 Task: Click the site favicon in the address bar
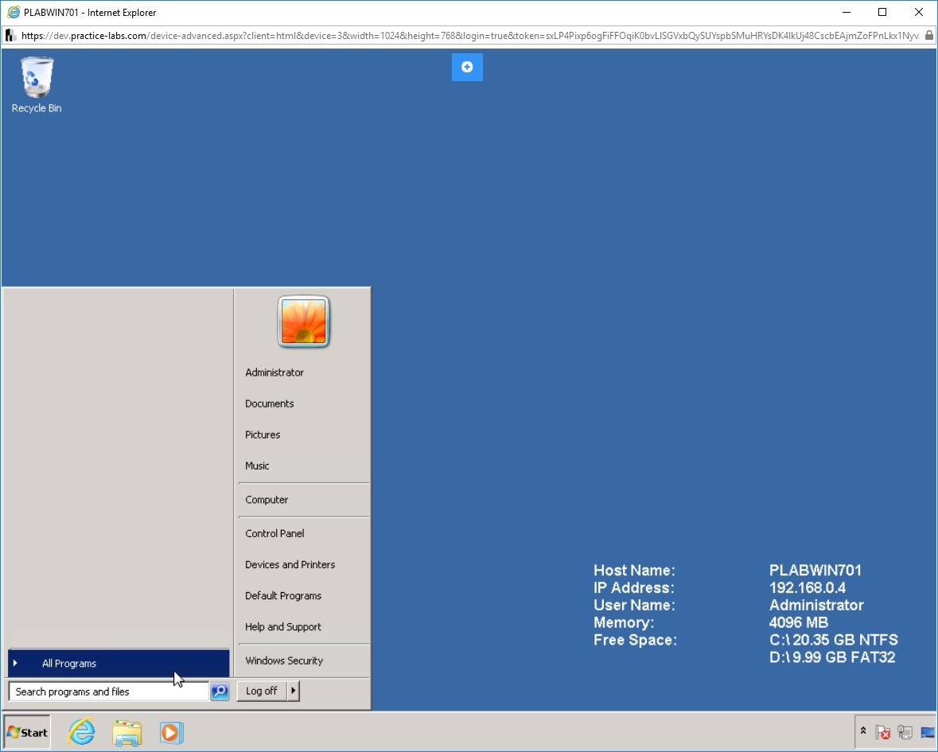10,36
